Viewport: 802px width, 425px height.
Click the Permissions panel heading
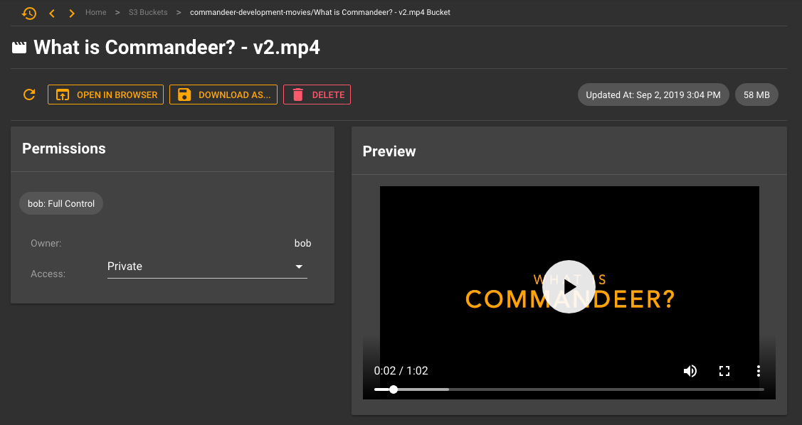click(64, 149)
